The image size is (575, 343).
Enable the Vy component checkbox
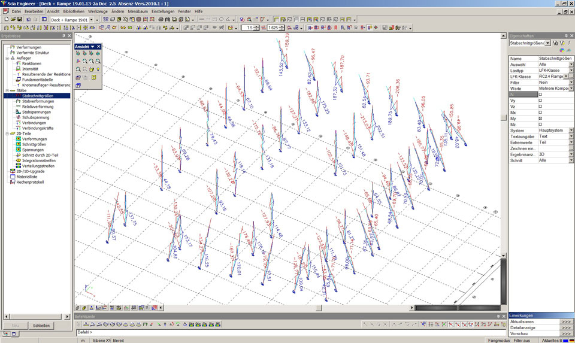[x=540, y=101]
